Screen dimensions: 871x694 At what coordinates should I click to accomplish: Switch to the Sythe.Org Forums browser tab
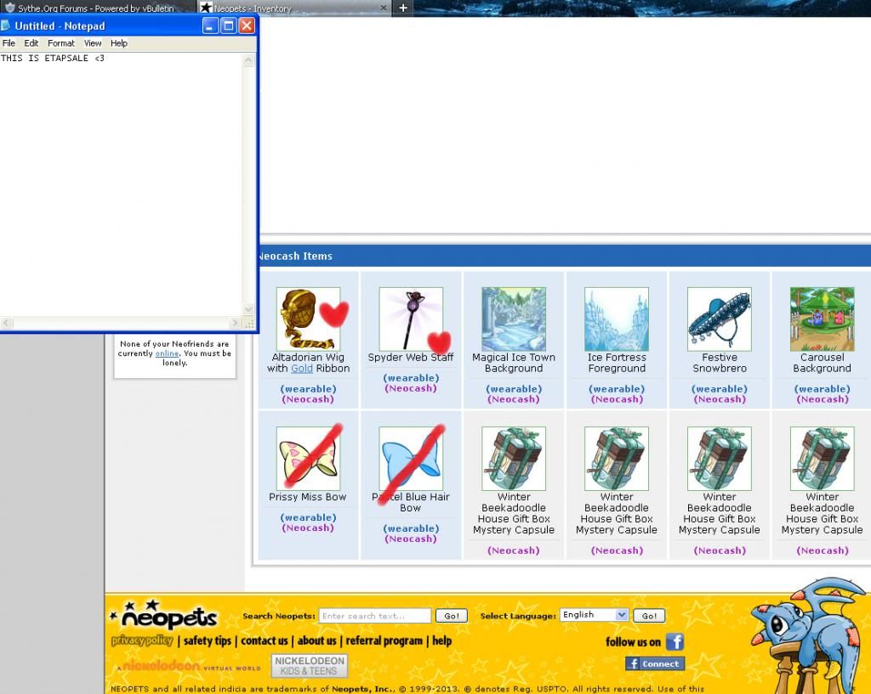pyautogui.click(x=97, y=8)
